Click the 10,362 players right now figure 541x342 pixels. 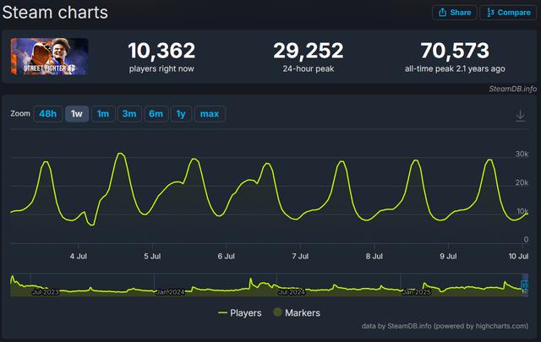161,51
